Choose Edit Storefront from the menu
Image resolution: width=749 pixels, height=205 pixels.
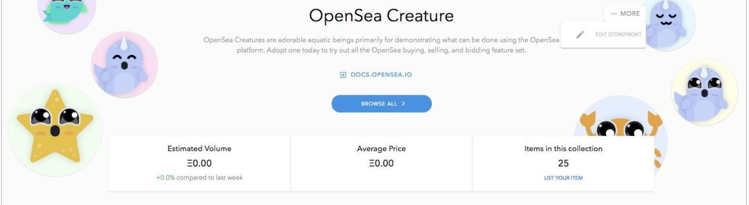[x=618, y=35]
